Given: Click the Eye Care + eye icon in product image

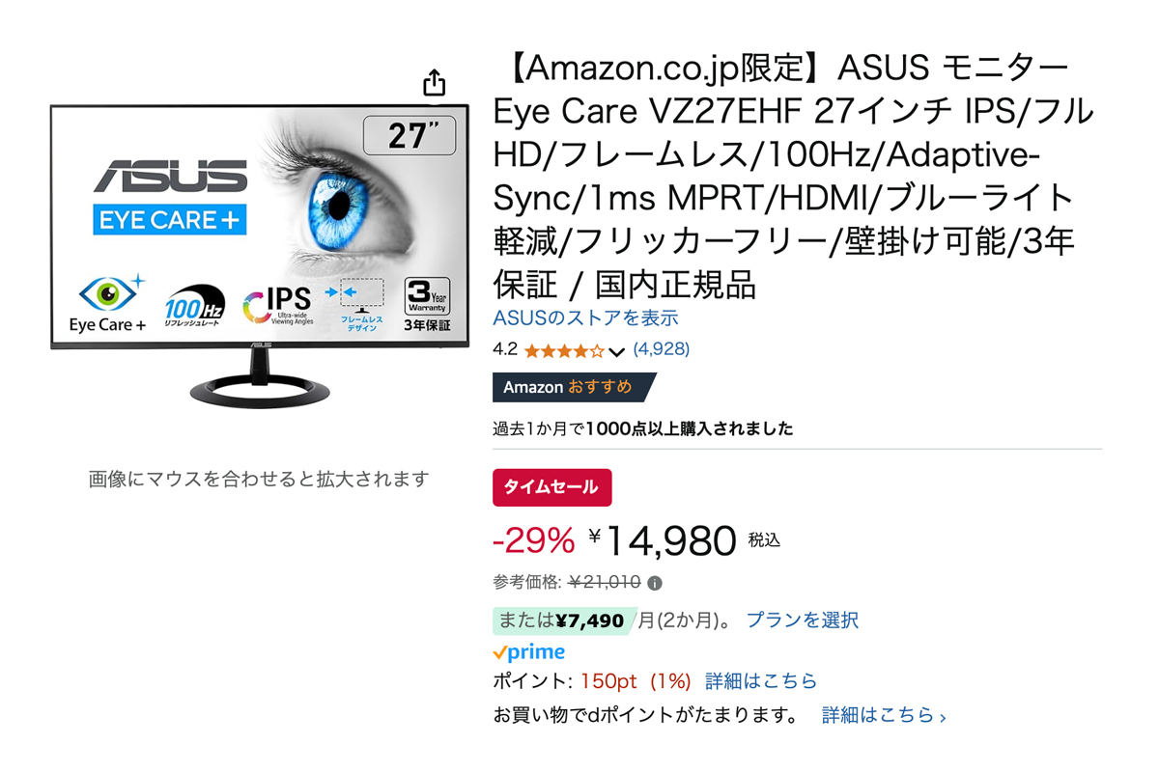Looking at the screenshot, I should pyautogui.click(x=108, y=294).
